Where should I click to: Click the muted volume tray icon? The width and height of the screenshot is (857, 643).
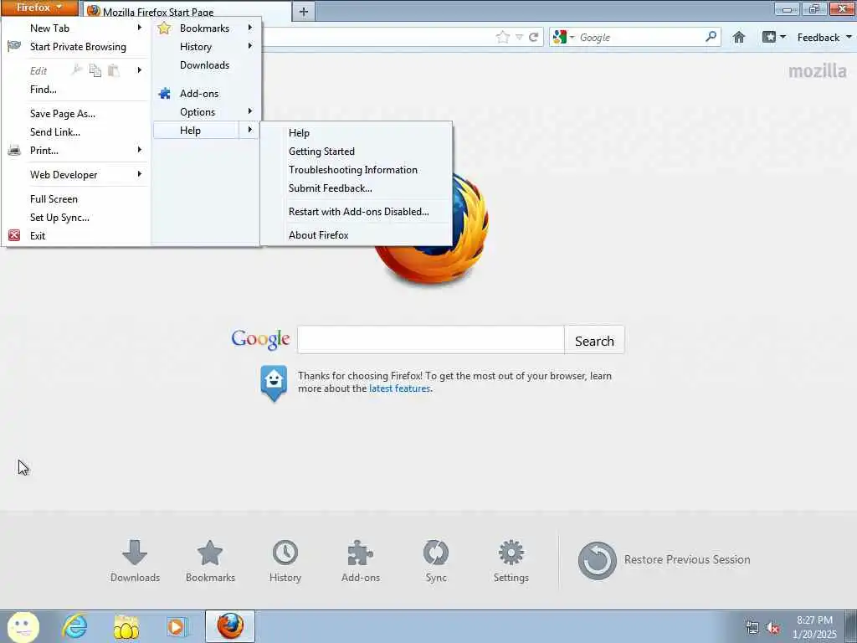(x=772, y=628)
